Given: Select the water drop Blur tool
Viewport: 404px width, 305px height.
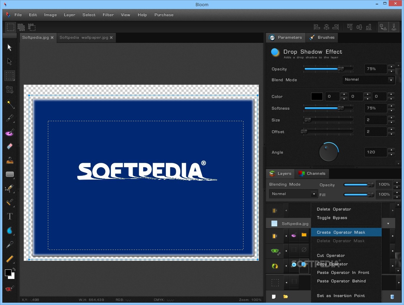Looking at the screenshot, I should (x=10, y=231).
